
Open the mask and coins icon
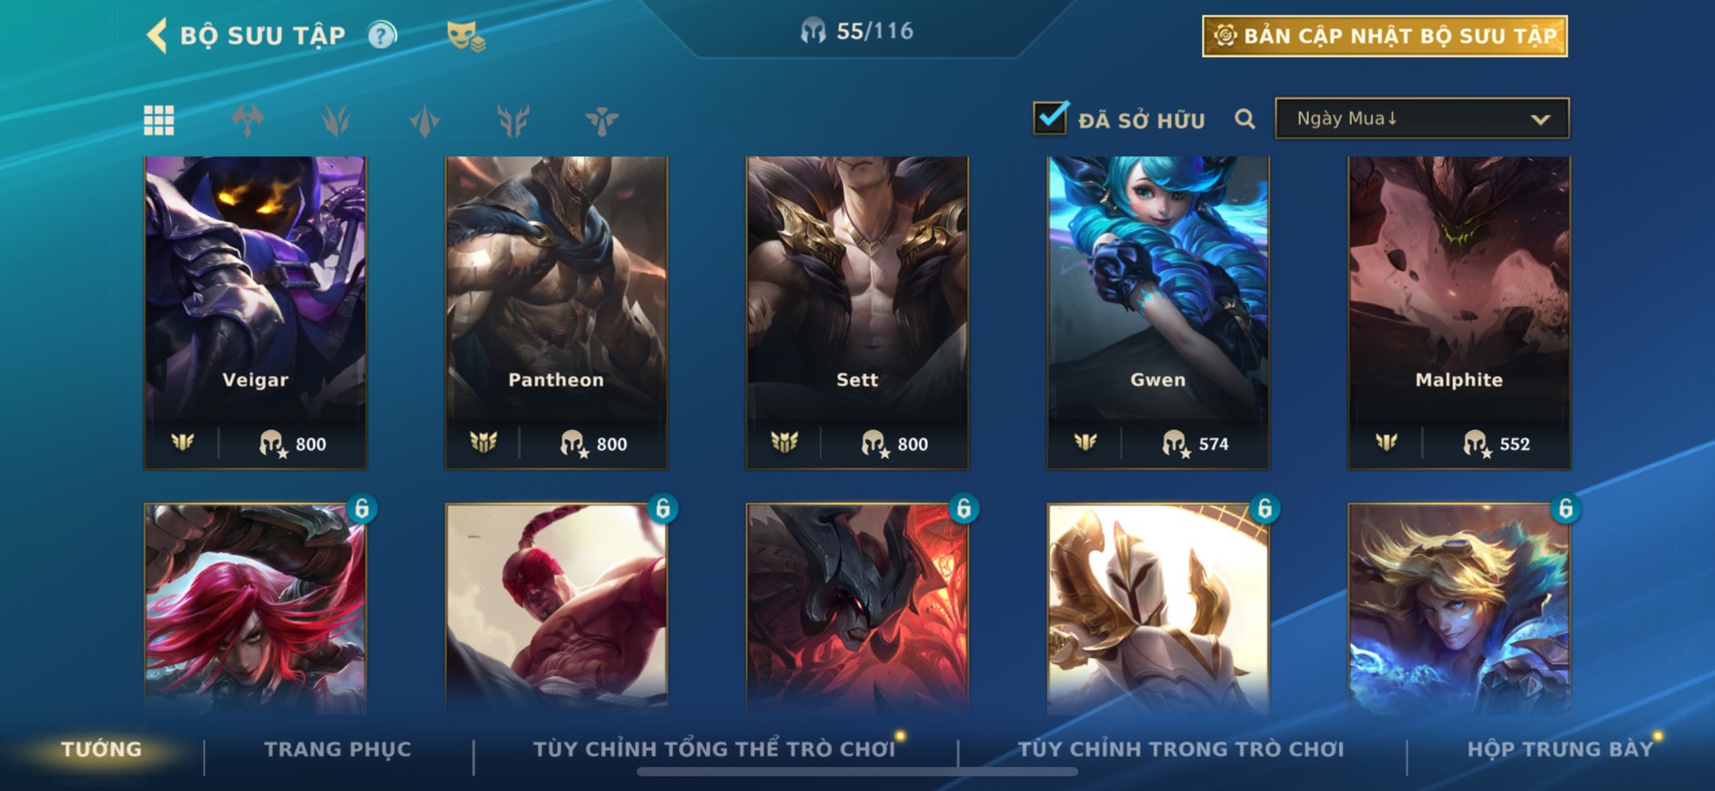click(466, 36)
